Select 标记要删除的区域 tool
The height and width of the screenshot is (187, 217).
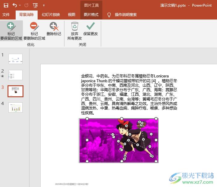click(34, 31)
